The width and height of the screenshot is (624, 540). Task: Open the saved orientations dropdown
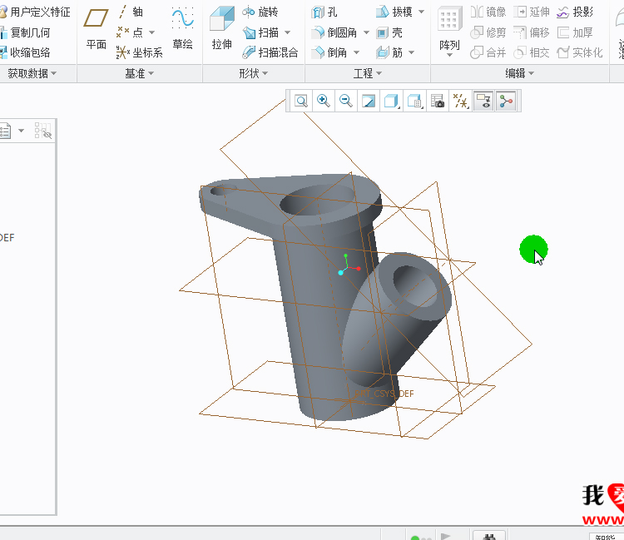coord(414,101)
